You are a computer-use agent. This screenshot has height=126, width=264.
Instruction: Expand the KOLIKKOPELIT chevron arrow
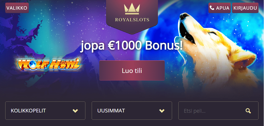point(75,111)
